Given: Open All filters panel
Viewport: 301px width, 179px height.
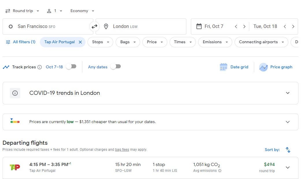Looking at the screenshot, I should [21, 42].
